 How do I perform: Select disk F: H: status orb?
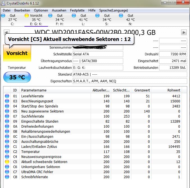click(x=50, y=15)
